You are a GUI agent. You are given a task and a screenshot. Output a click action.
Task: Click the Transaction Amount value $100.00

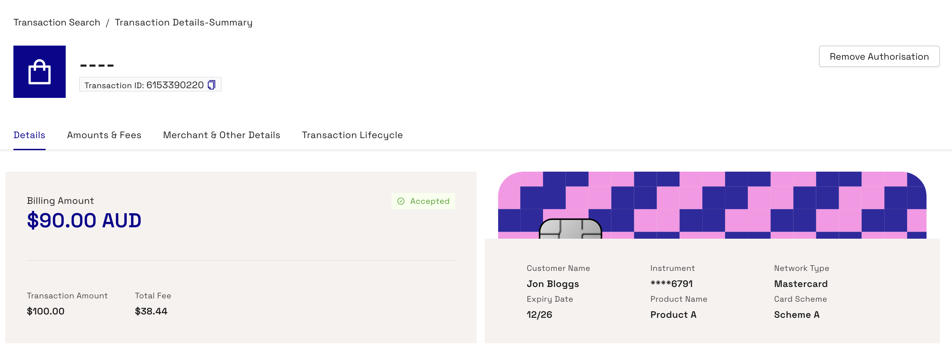tap(46, 311)
